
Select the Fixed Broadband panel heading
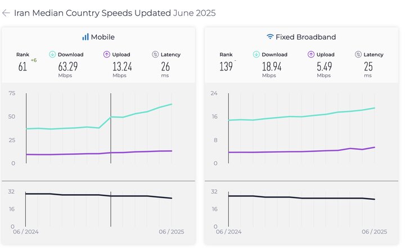[x=306, y=37]
